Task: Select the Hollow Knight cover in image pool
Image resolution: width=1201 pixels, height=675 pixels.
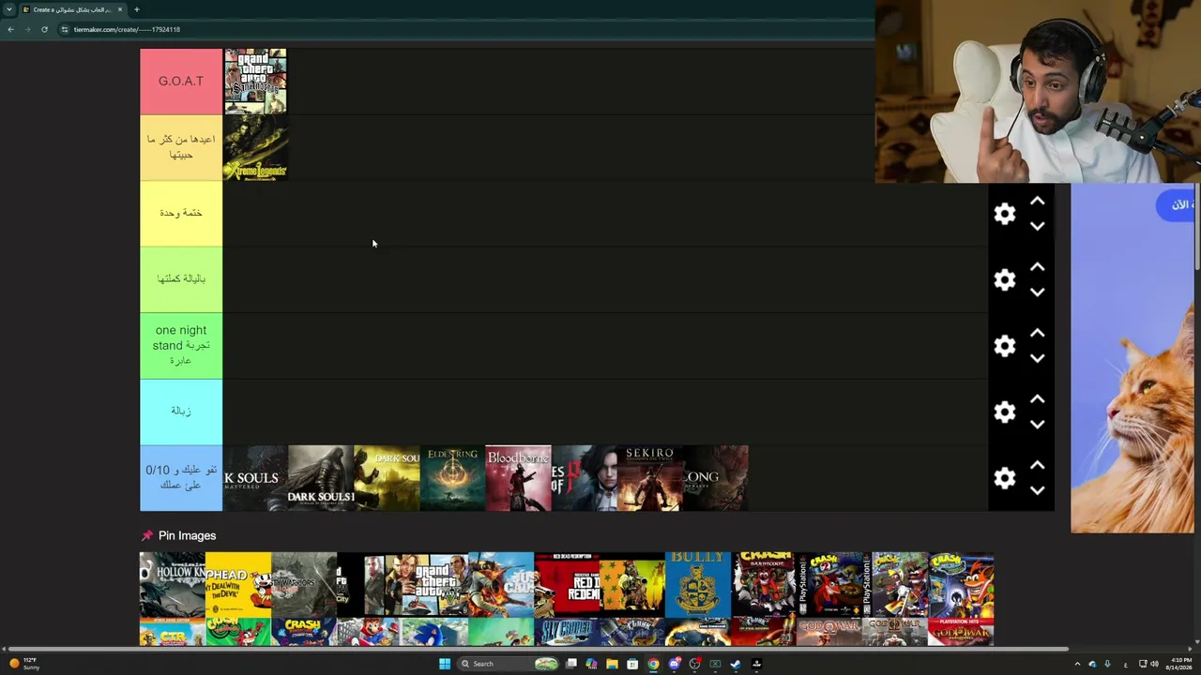Action: coord(173,585)
